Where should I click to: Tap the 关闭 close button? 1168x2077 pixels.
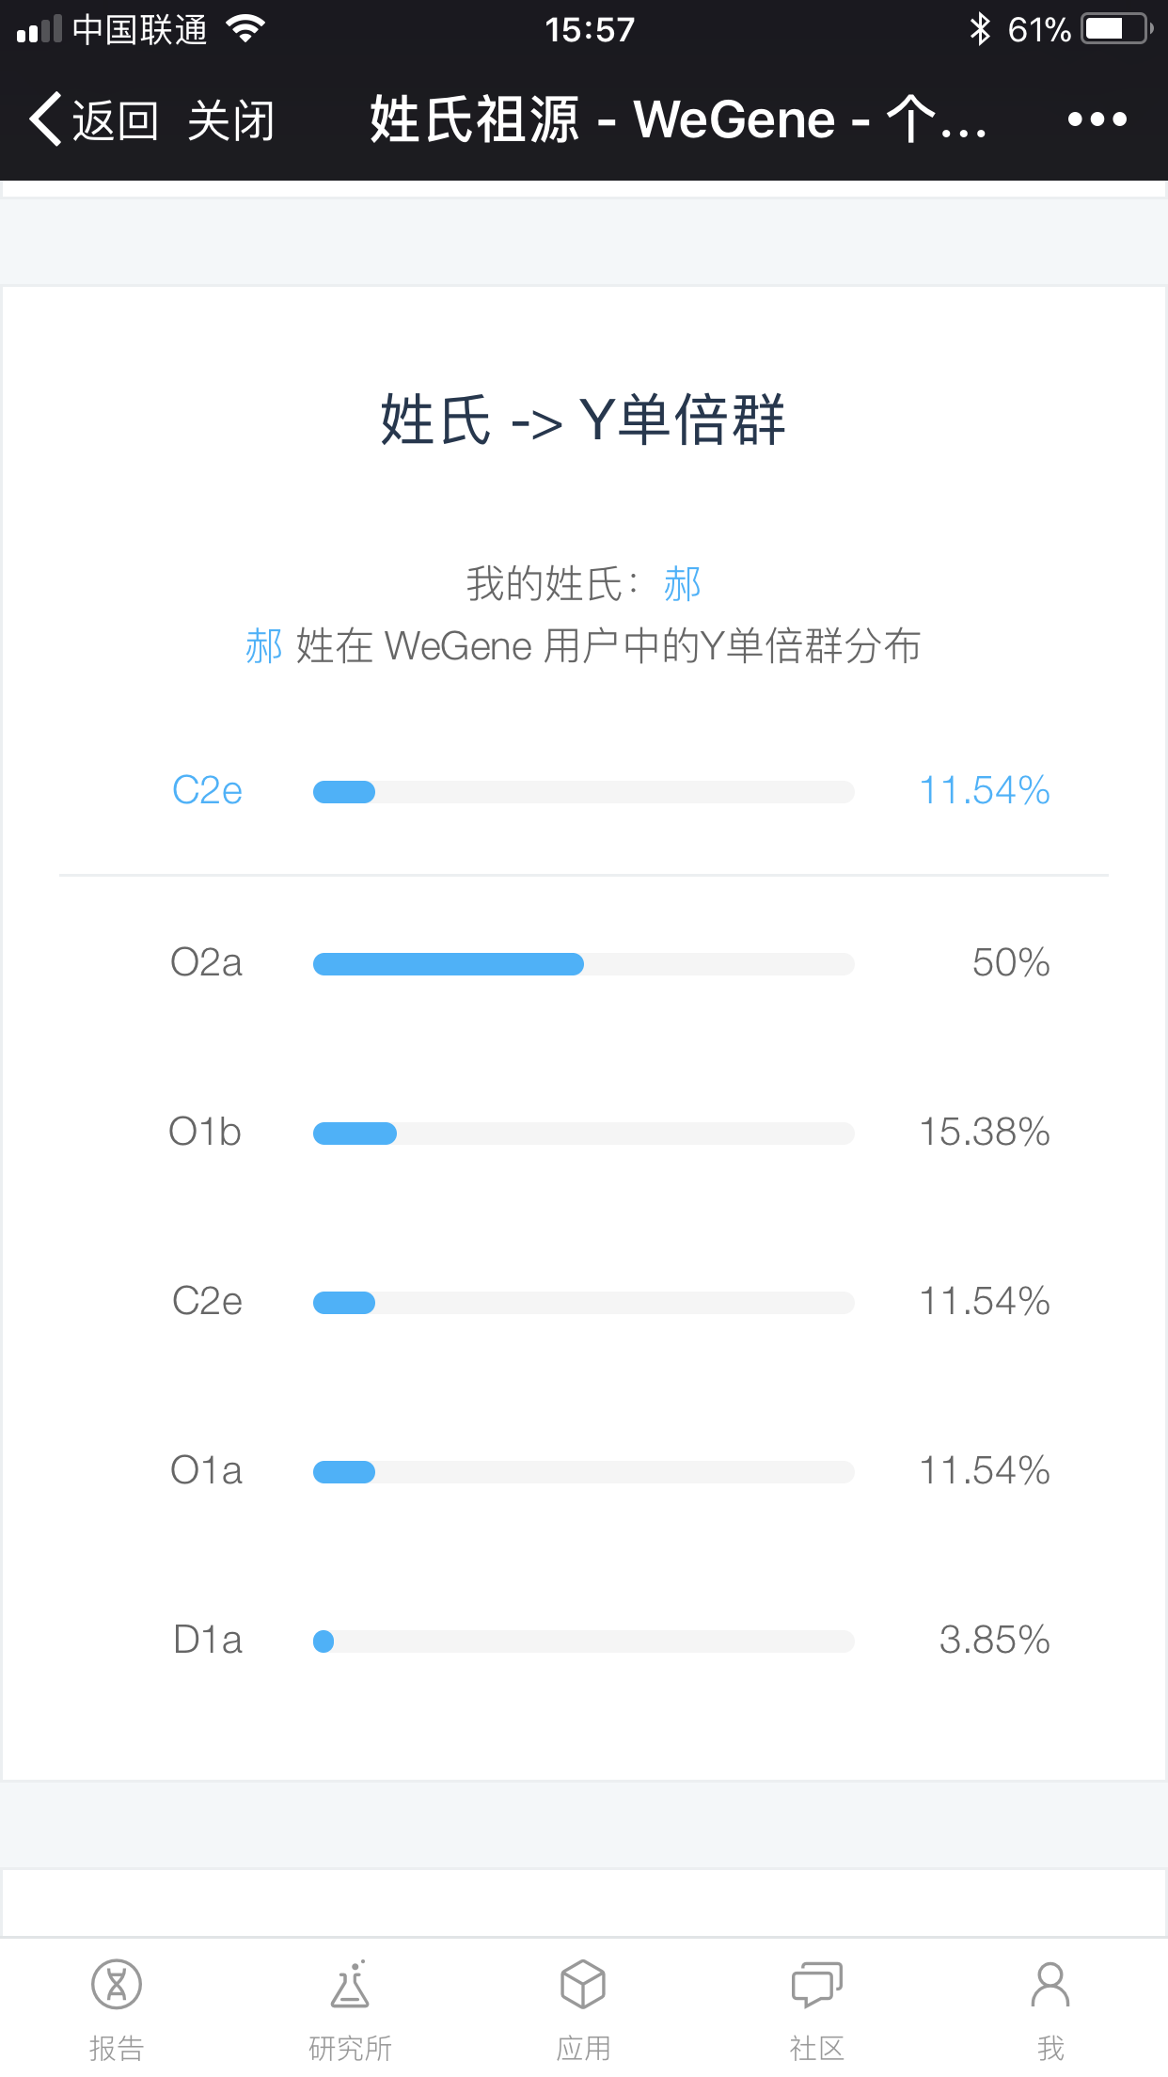click(231, 120)
